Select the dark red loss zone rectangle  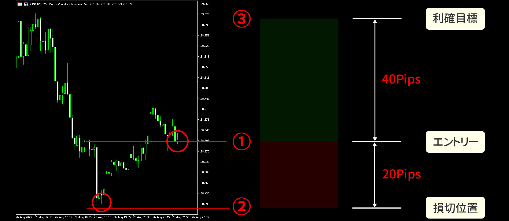[x=299, y=175]
